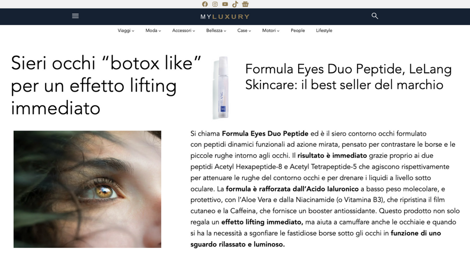470x264 pixels.
Task: Click bold text 'effetto lifting immediato,'
Action: click(x=262, y=222)
